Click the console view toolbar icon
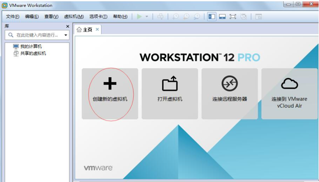This screenshot has height=182, width=319. point(258,16)
